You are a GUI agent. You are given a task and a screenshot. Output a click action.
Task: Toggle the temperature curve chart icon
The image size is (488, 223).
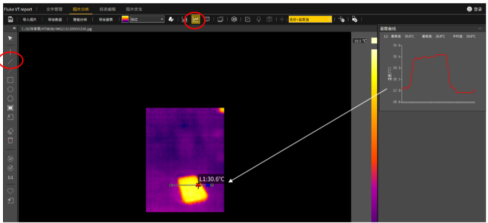[x=196, y=19]
